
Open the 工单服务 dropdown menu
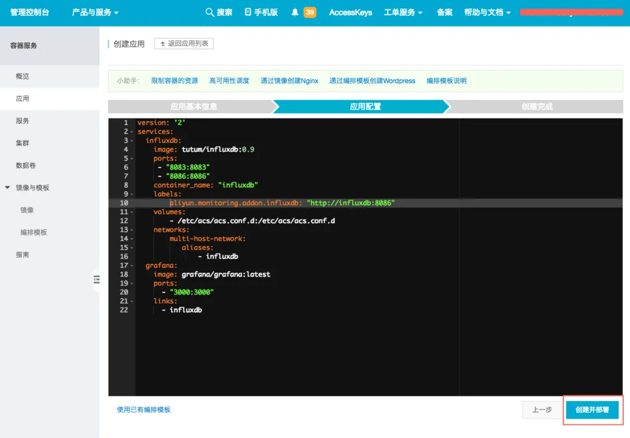pos(403,12)
